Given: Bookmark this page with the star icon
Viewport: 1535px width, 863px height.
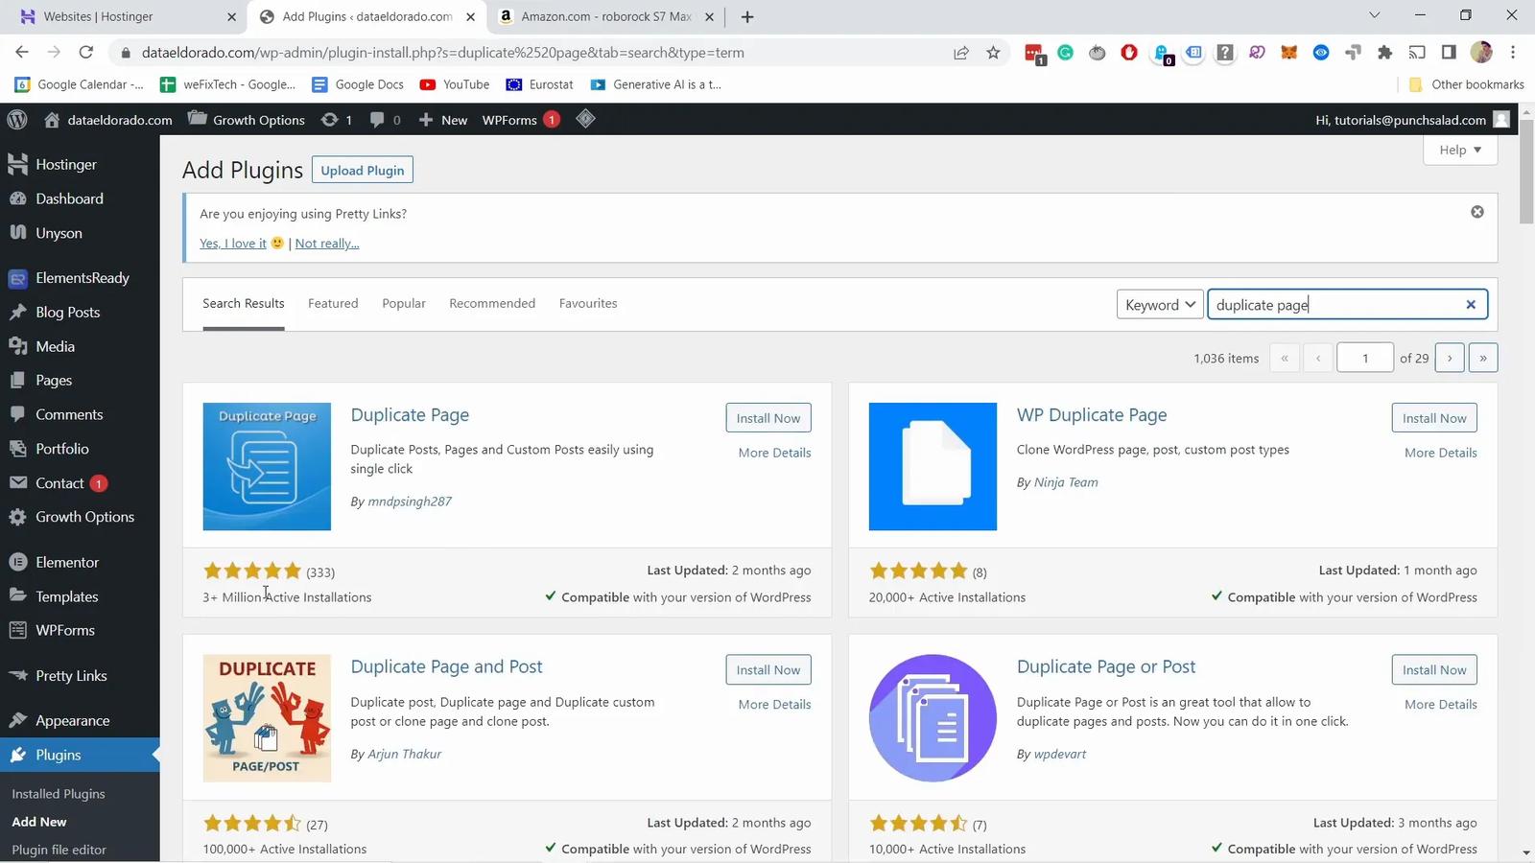Looking at the screenshot, I should pos(993,53).
